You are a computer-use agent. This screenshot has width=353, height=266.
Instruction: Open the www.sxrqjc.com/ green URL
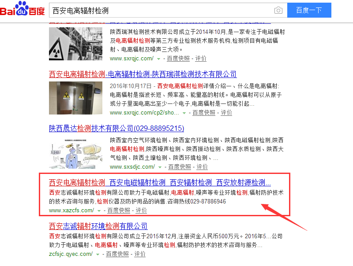coord(131,59)
